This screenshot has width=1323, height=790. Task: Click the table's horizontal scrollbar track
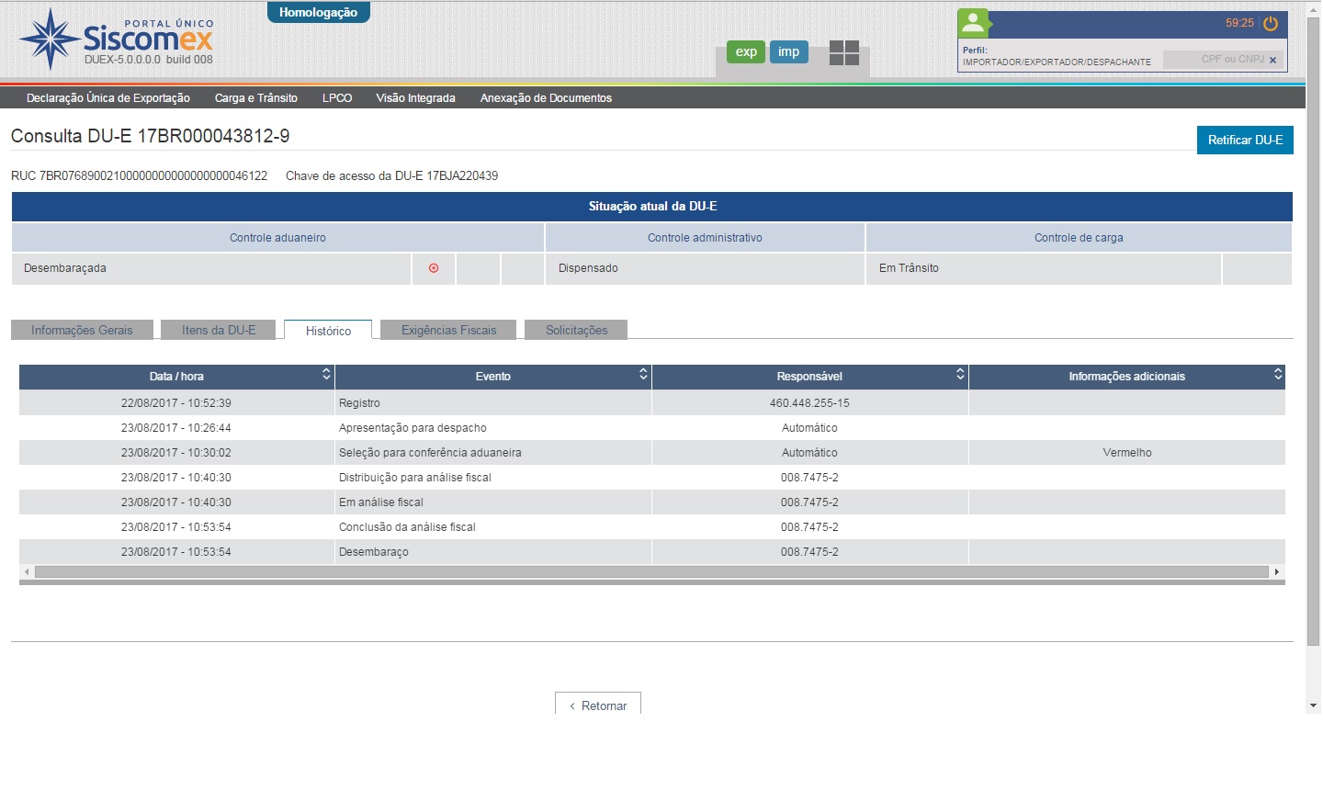click(650, 572)
